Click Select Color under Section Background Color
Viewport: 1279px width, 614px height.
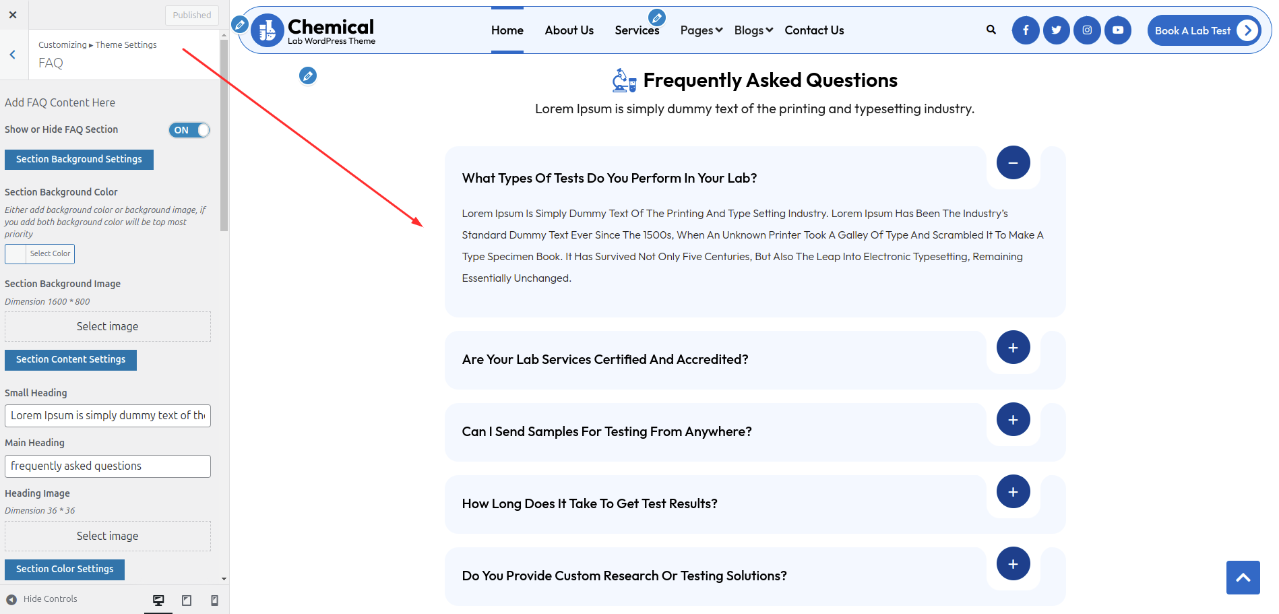(x=49, y=253)
